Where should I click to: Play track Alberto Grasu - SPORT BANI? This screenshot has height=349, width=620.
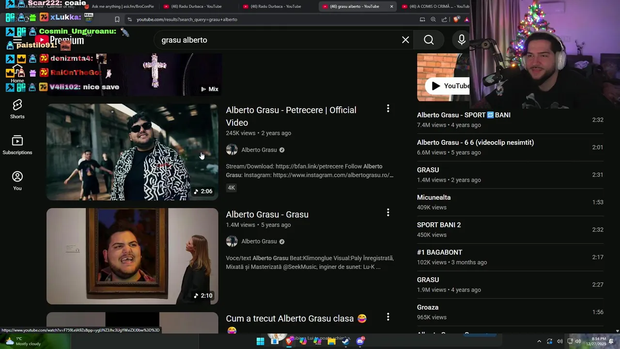[510, 120]
